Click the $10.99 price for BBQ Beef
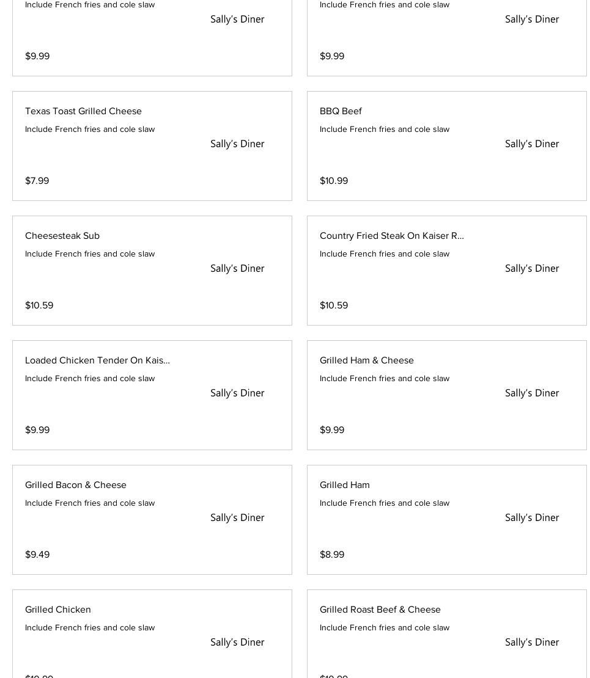The width and height of the screenshot is (590, 678). point(334,181)
